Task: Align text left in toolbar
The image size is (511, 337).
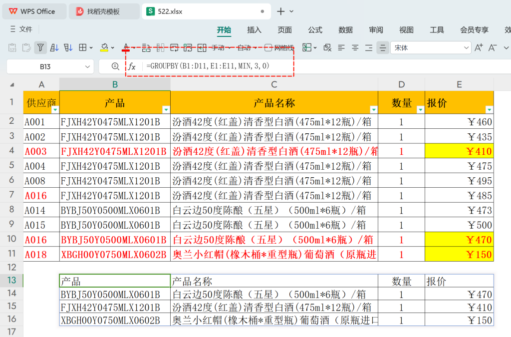Action: 341,48
